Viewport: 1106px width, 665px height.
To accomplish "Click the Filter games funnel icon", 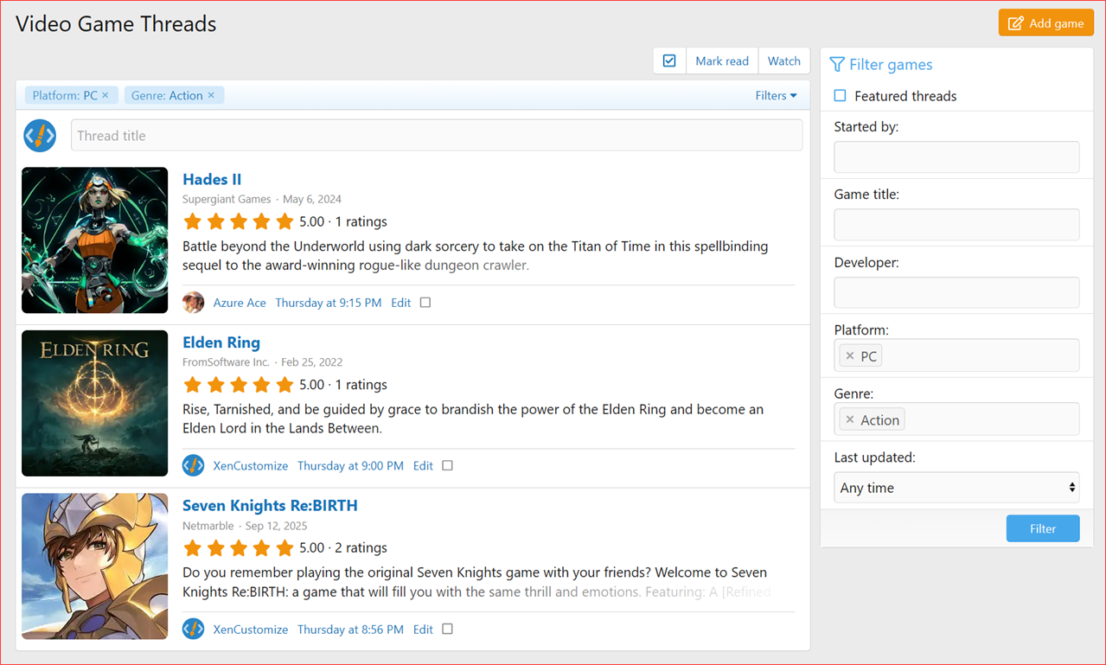I will tap(836, 65).
